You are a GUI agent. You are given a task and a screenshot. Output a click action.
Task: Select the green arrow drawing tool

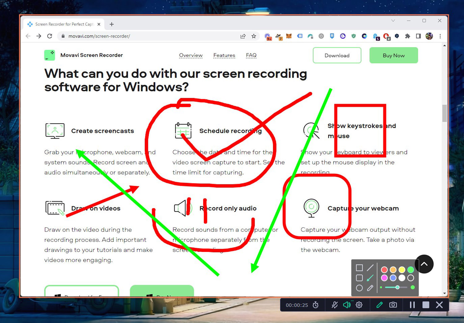(370, 278)
